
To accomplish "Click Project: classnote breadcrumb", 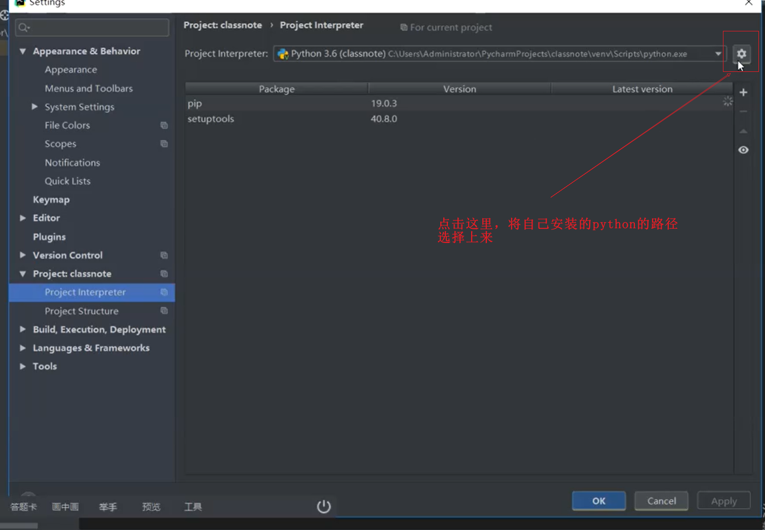I will point(223,25).
